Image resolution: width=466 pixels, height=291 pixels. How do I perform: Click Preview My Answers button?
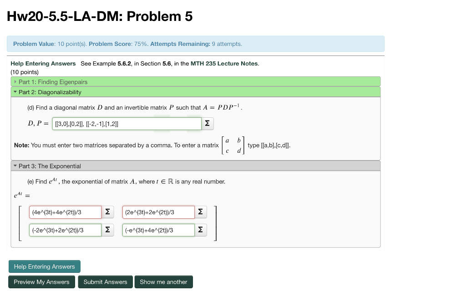coord(41,281)
